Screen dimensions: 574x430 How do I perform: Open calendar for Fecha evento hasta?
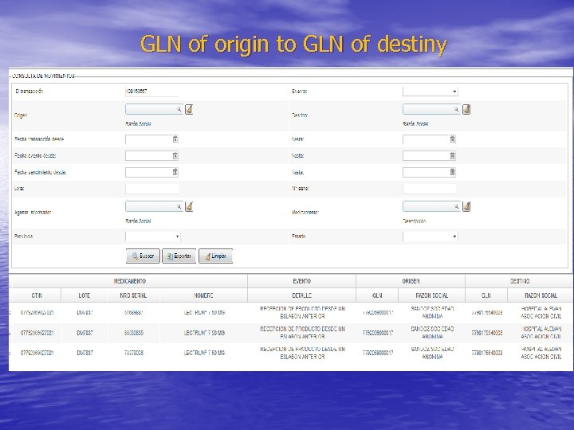pyautogui.click(x=453, y=156)
